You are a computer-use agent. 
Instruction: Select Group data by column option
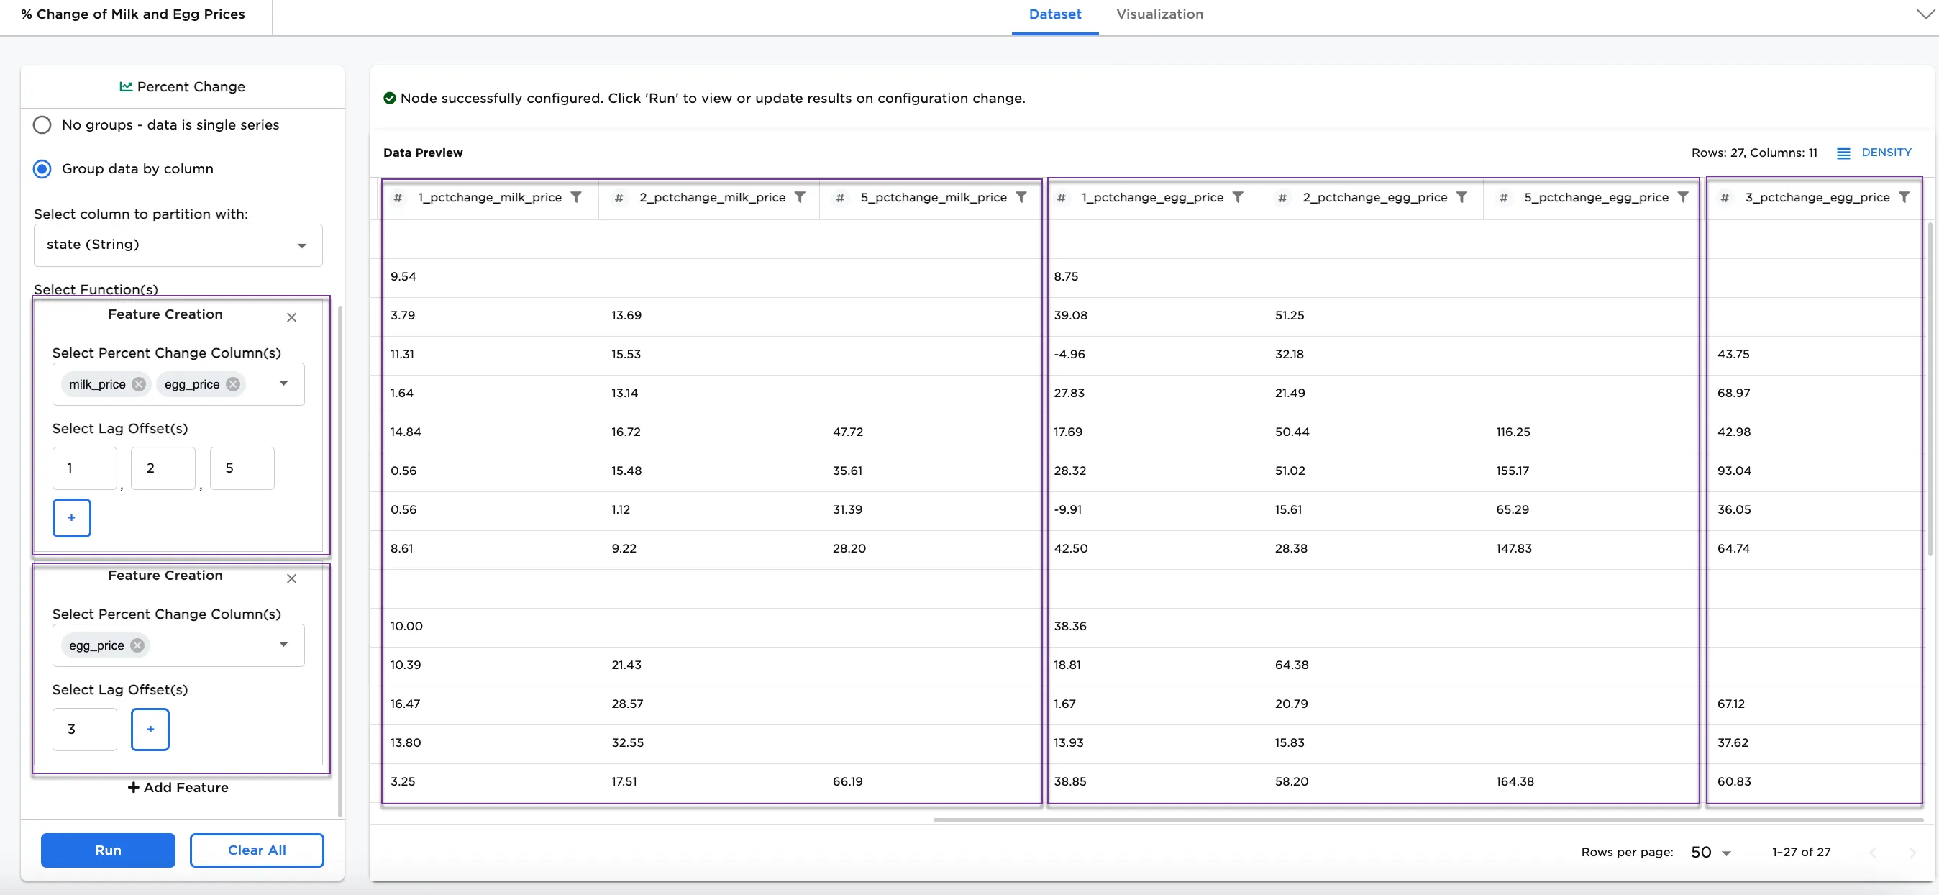42,168
